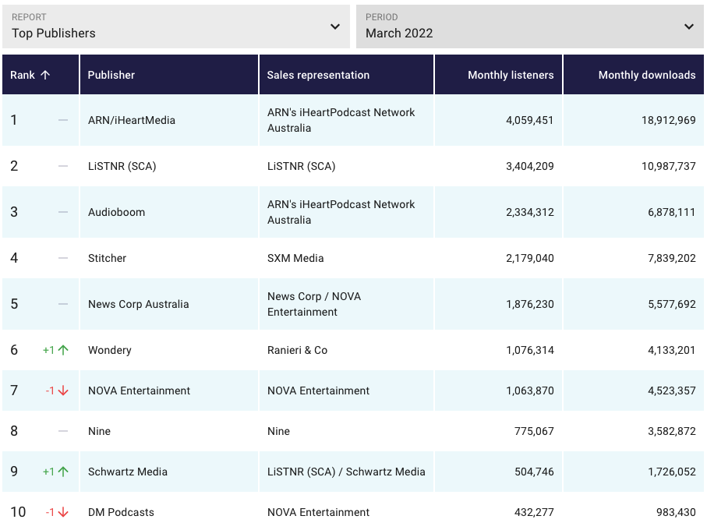
Task: Click sales rep Ranieri & Co
Action: coord(298,350)
